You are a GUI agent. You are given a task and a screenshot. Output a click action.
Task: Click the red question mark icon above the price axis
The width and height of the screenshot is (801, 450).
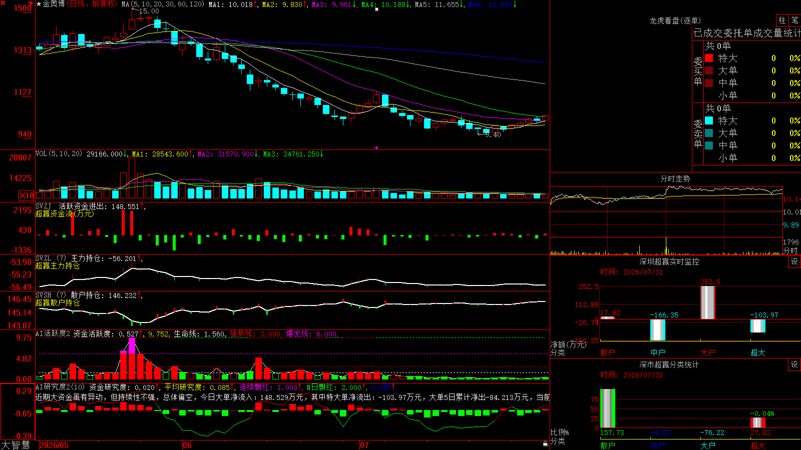(31, 3)
